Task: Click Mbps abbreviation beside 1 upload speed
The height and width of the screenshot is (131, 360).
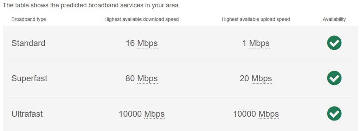Action: coord(259,43)
